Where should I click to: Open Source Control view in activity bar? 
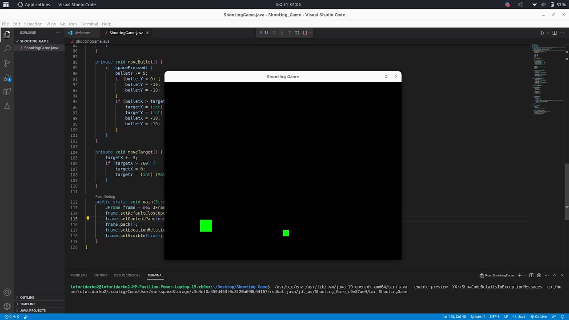7,63
